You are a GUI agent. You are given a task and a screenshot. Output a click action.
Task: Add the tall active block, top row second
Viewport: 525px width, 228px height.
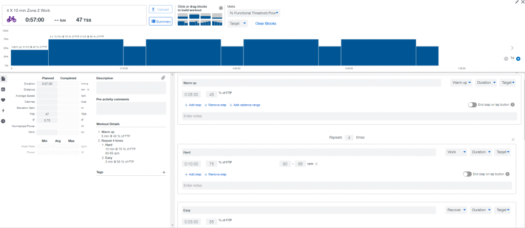pos(194,16)
